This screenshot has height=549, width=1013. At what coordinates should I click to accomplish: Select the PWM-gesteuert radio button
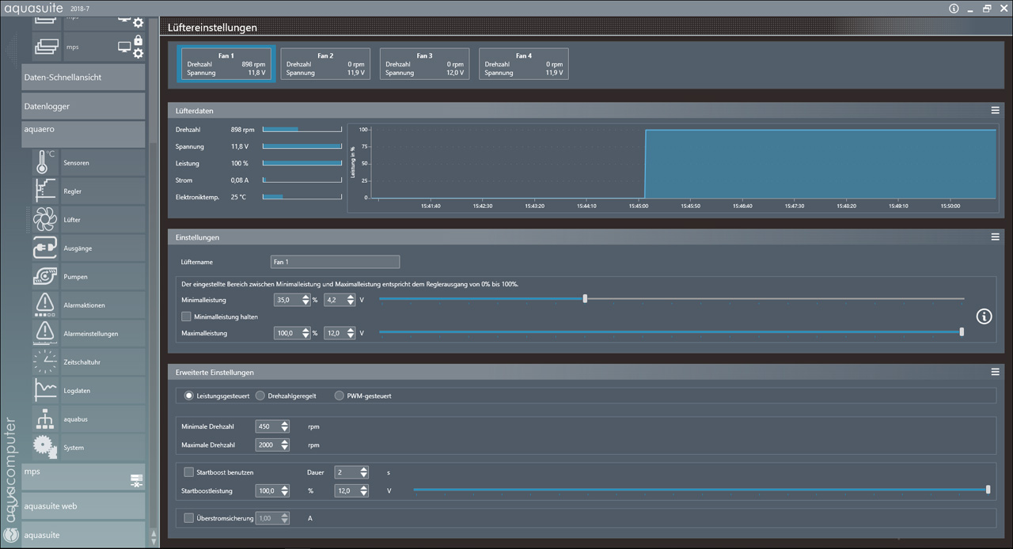(340, 396)
